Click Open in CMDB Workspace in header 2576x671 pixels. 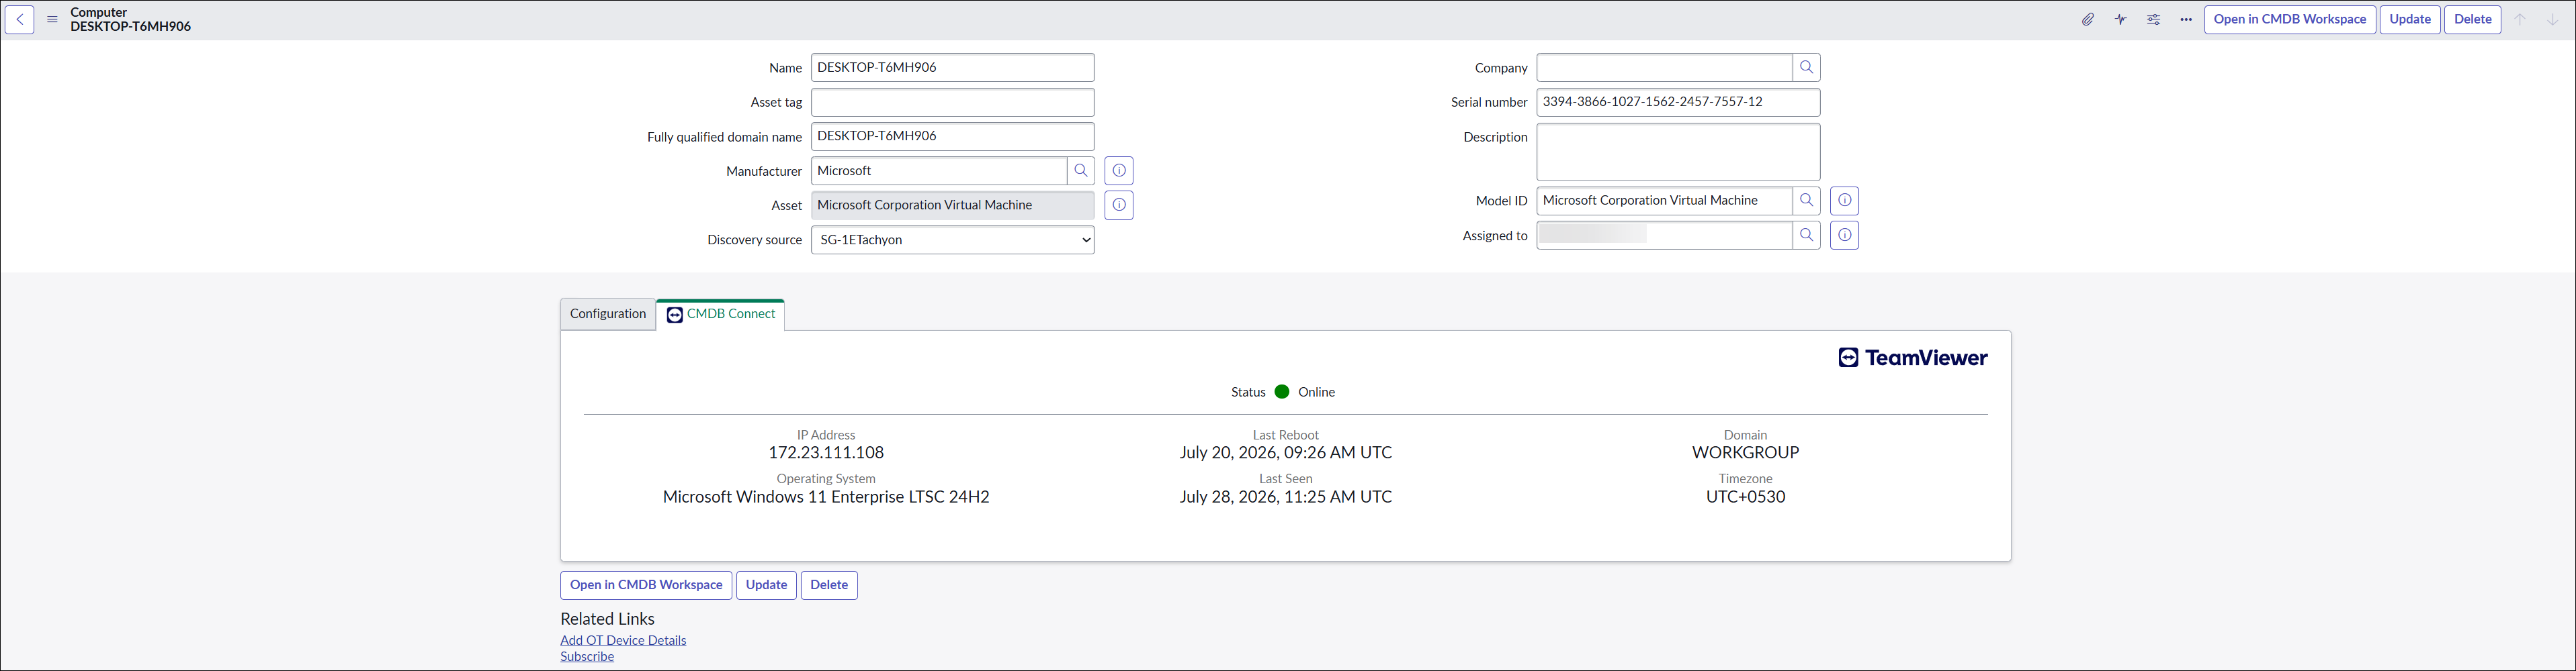tap(2290, 19)
